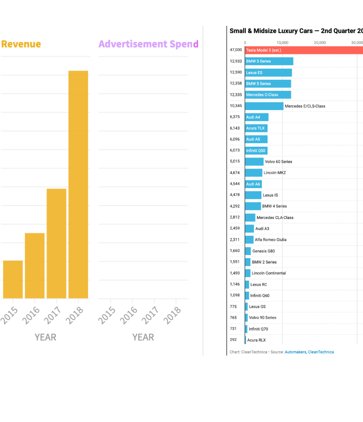The height and width of the screenshot is (422, 363).
Task: Click the YEAR axis title under Advertisement Spend
Action: 143,337
